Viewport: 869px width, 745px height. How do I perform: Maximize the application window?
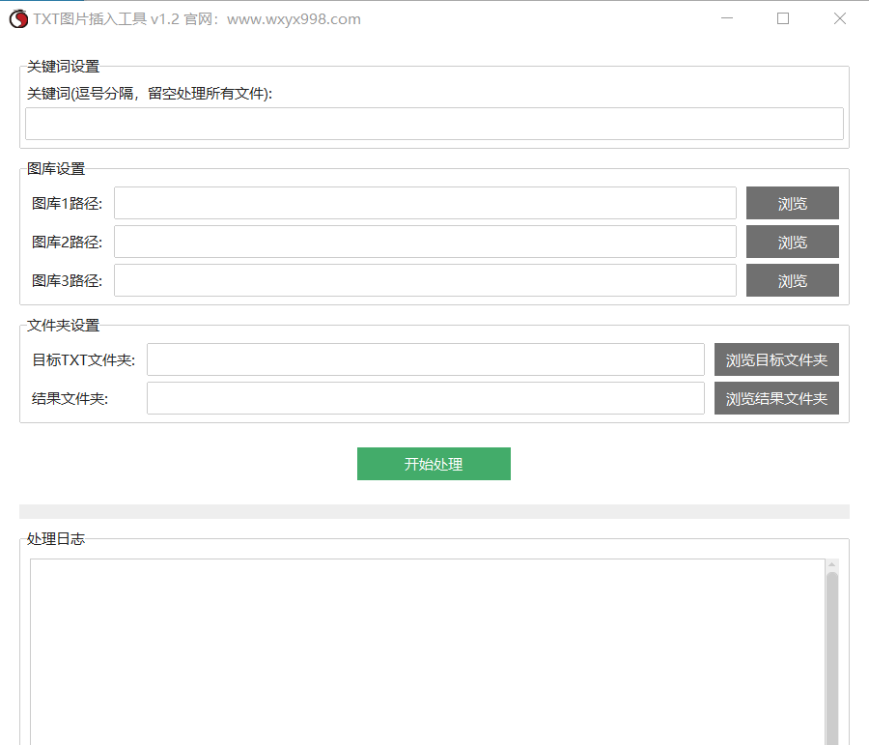point(783,18)
